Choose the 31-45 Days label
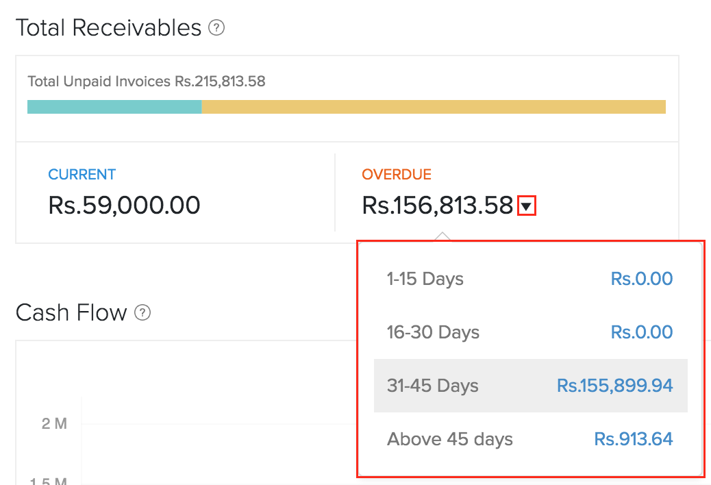The width and height of the screenshot is (711, 485). (432, 386)
